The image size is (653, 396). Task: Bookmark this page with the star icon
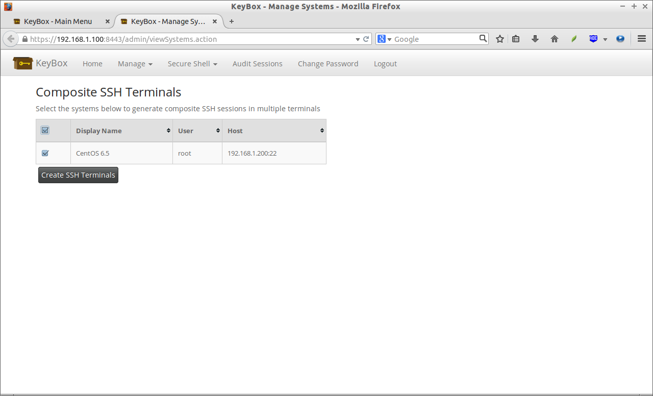pyautogui.click(x=500, y=39)
